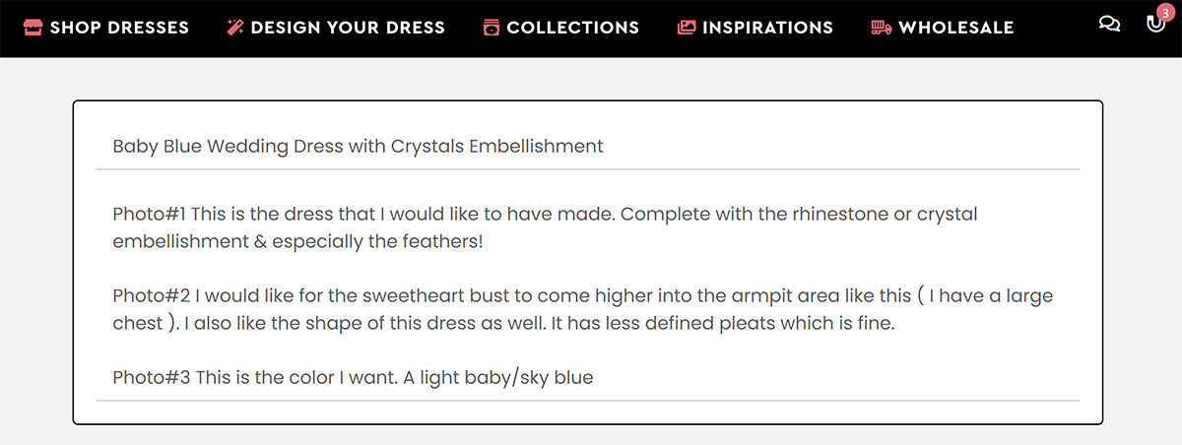Click the red cart badge showing 3
The height and width of the screenshot is (445, 1182).
point(1166,13)
